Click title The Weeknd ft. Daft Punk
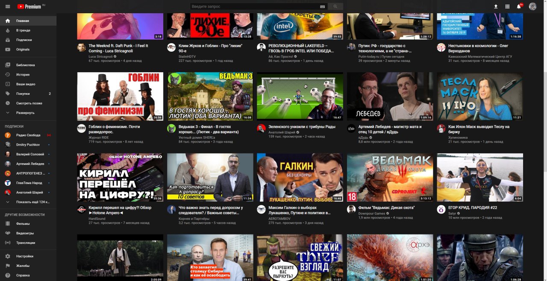 [118, 48]
